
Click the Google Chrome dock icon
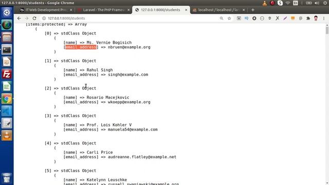(x=7, y=99)
